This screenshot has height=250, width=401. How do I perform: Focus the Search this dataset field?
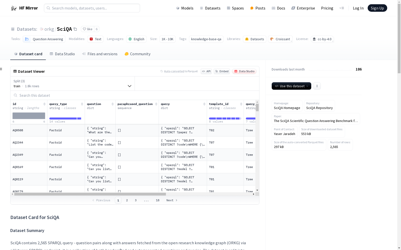coord(135,95)
